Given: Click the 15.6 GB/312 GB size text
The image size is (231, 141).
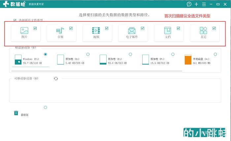Looking at the screenshot, I should coord(160,63).
